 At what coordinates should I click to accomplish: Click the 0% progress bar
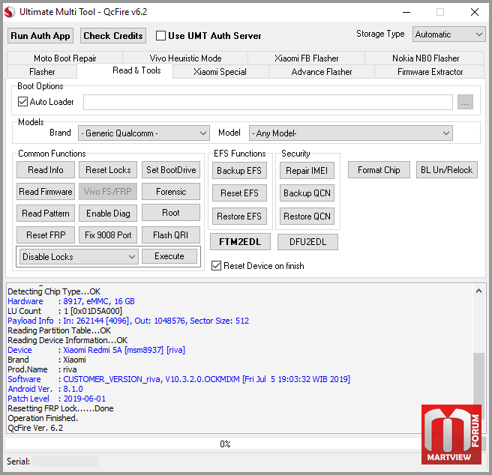pos(225,444)
